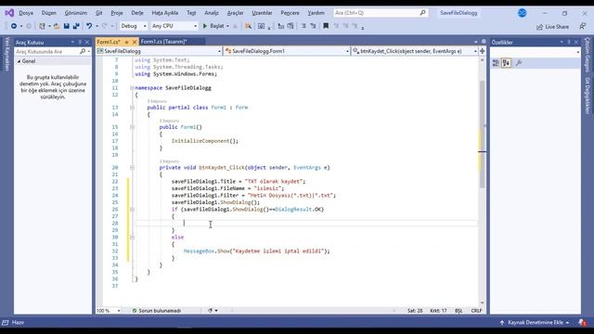The width and height of the screenshot is (594, 334).
Task: Collapse the btnKaydet_Click method block
Action: (132, 167)
